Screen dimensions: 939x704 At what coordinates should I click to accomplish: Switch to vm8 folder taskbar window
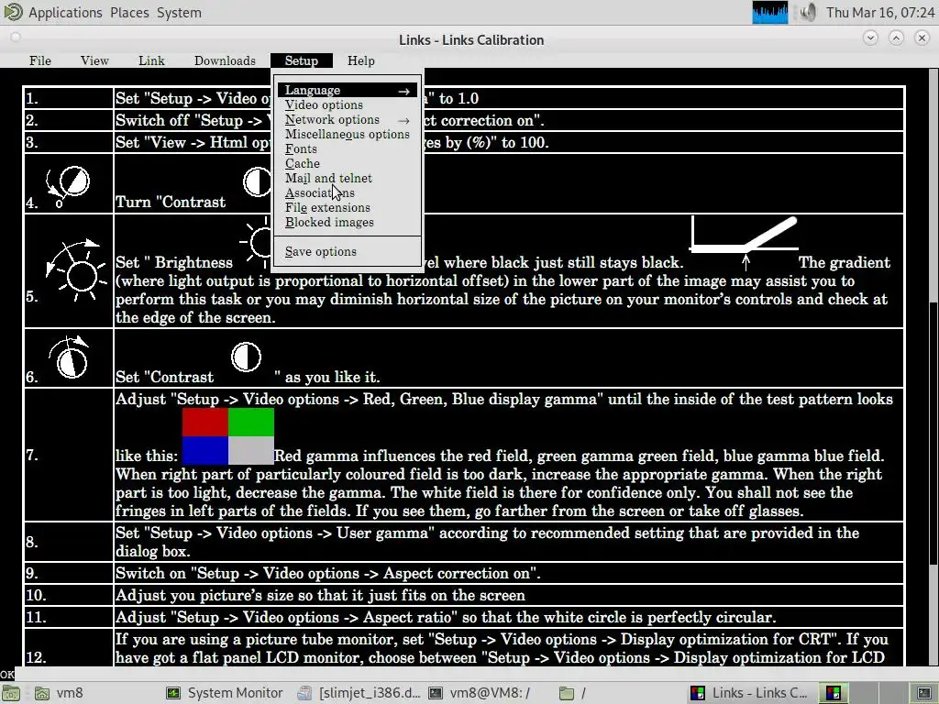pyautogui.click(x=60, y=693)
